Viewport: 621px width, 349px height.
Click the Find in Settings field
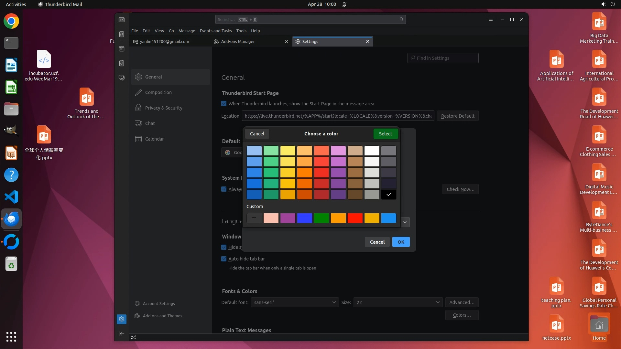click(x=443, y=58)
